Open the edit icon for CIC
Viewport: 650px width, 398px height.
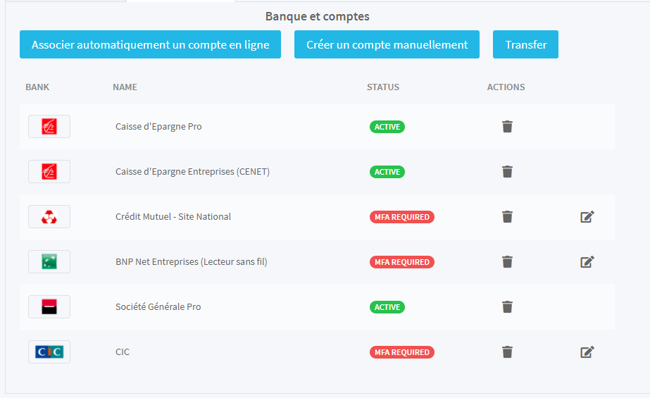tap(587, 352)
